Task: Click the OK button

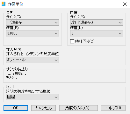Action: click(16, 108)
